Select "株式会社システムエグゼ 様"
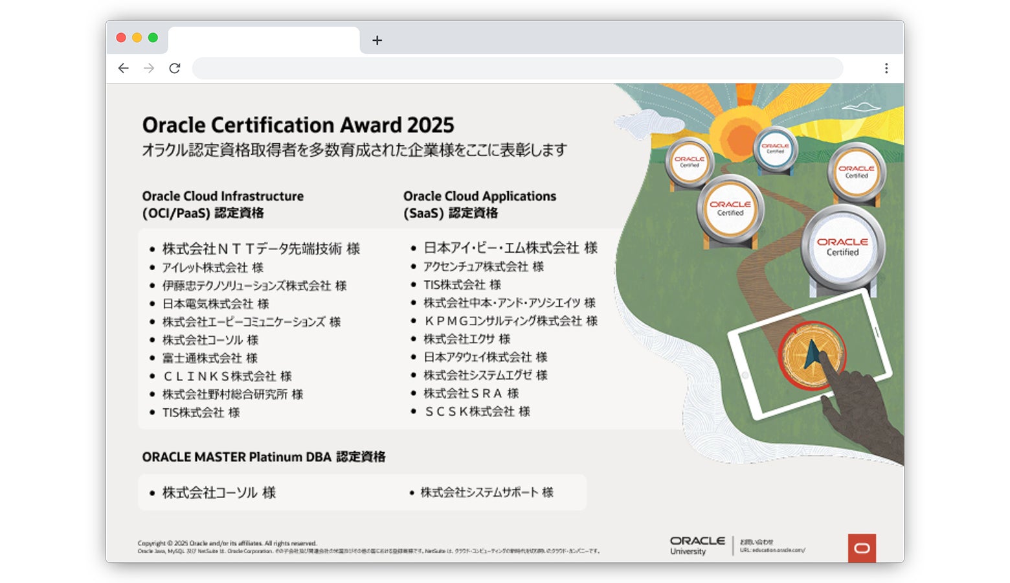Image resolution: width=1010 pixels, height=583 pixels. click(x=486, y=375)
